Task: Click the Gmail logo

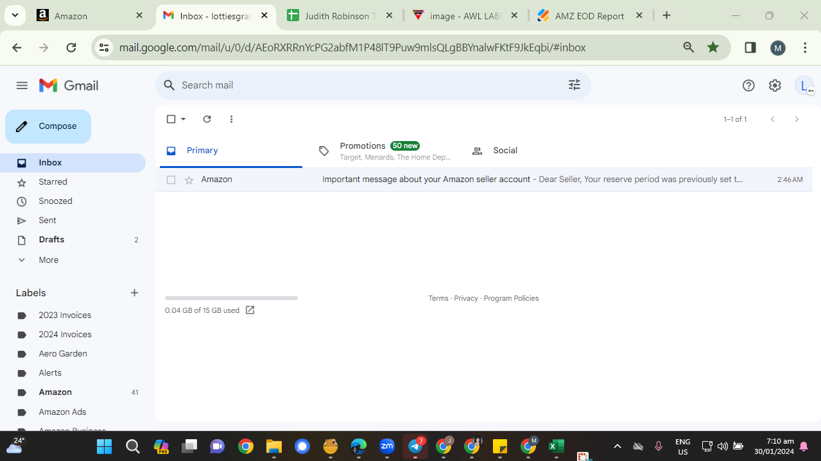Action: (69, 85)
